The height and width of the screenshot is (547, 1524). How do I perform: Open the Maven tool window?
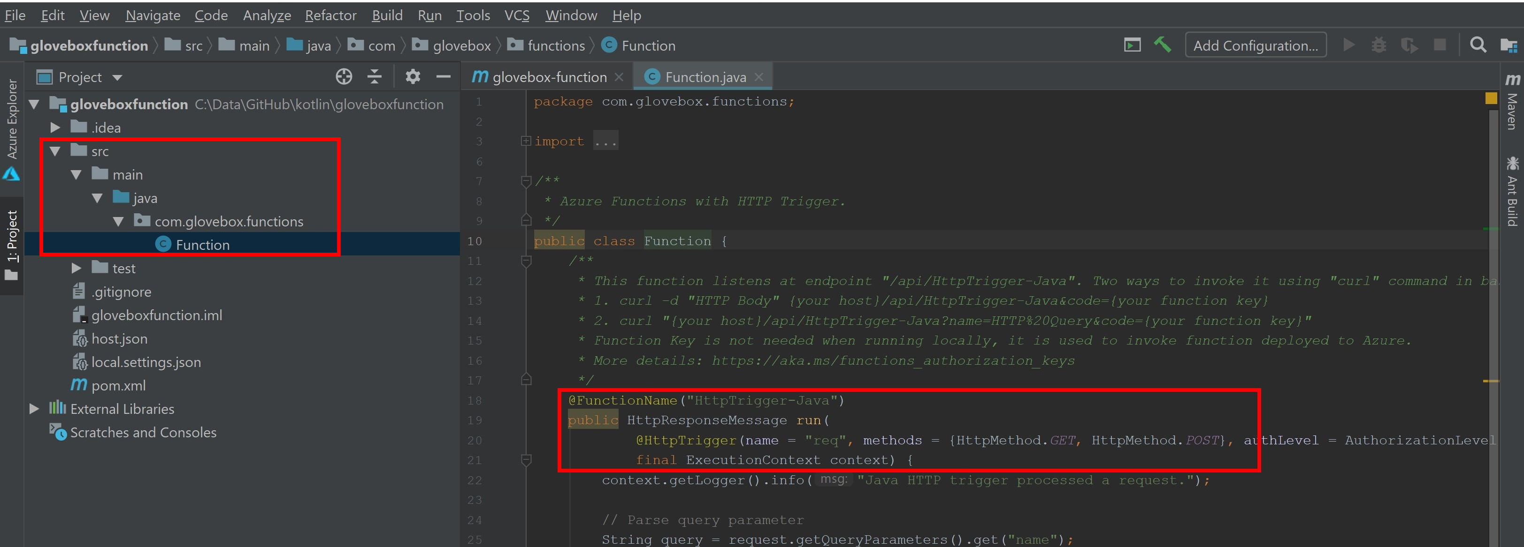coord(1512,104)
